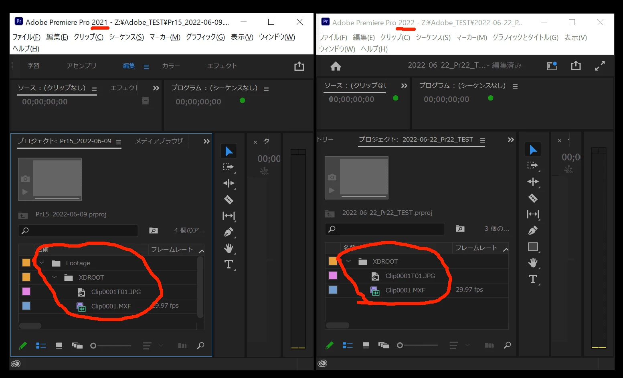Screen dimensions: 623x378
Task: Sort by フレームレート column in 2022 project panel
Action: [476, 248]
